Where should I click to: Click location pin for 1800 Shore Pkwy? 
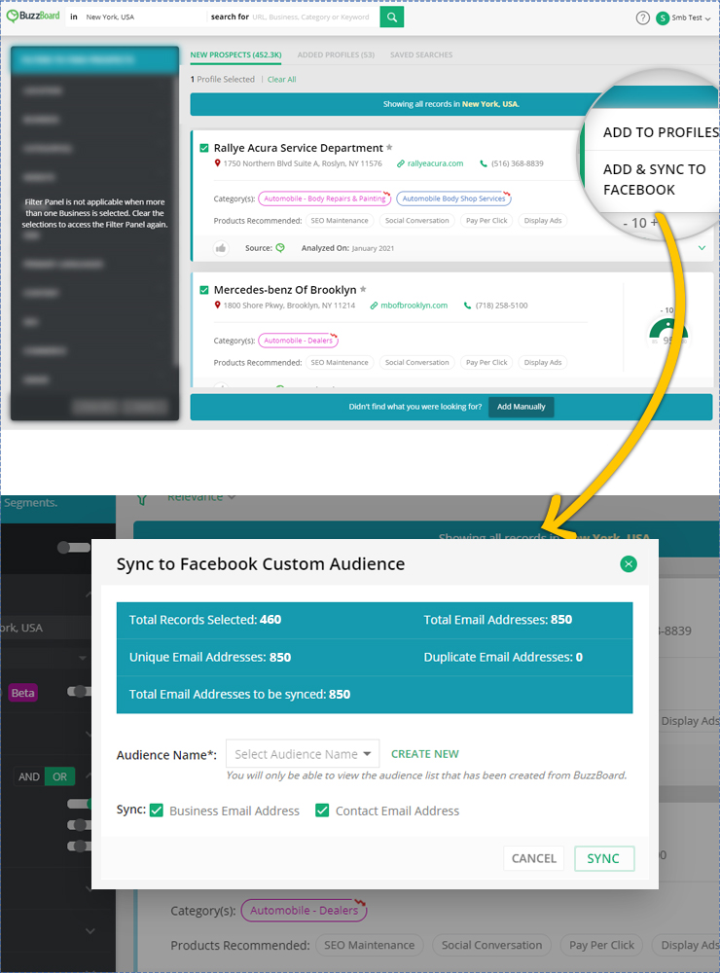(x=217, y=306)
